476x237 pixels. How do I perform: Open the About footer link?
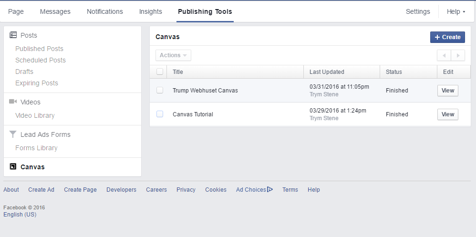click(x=11, y=190)
